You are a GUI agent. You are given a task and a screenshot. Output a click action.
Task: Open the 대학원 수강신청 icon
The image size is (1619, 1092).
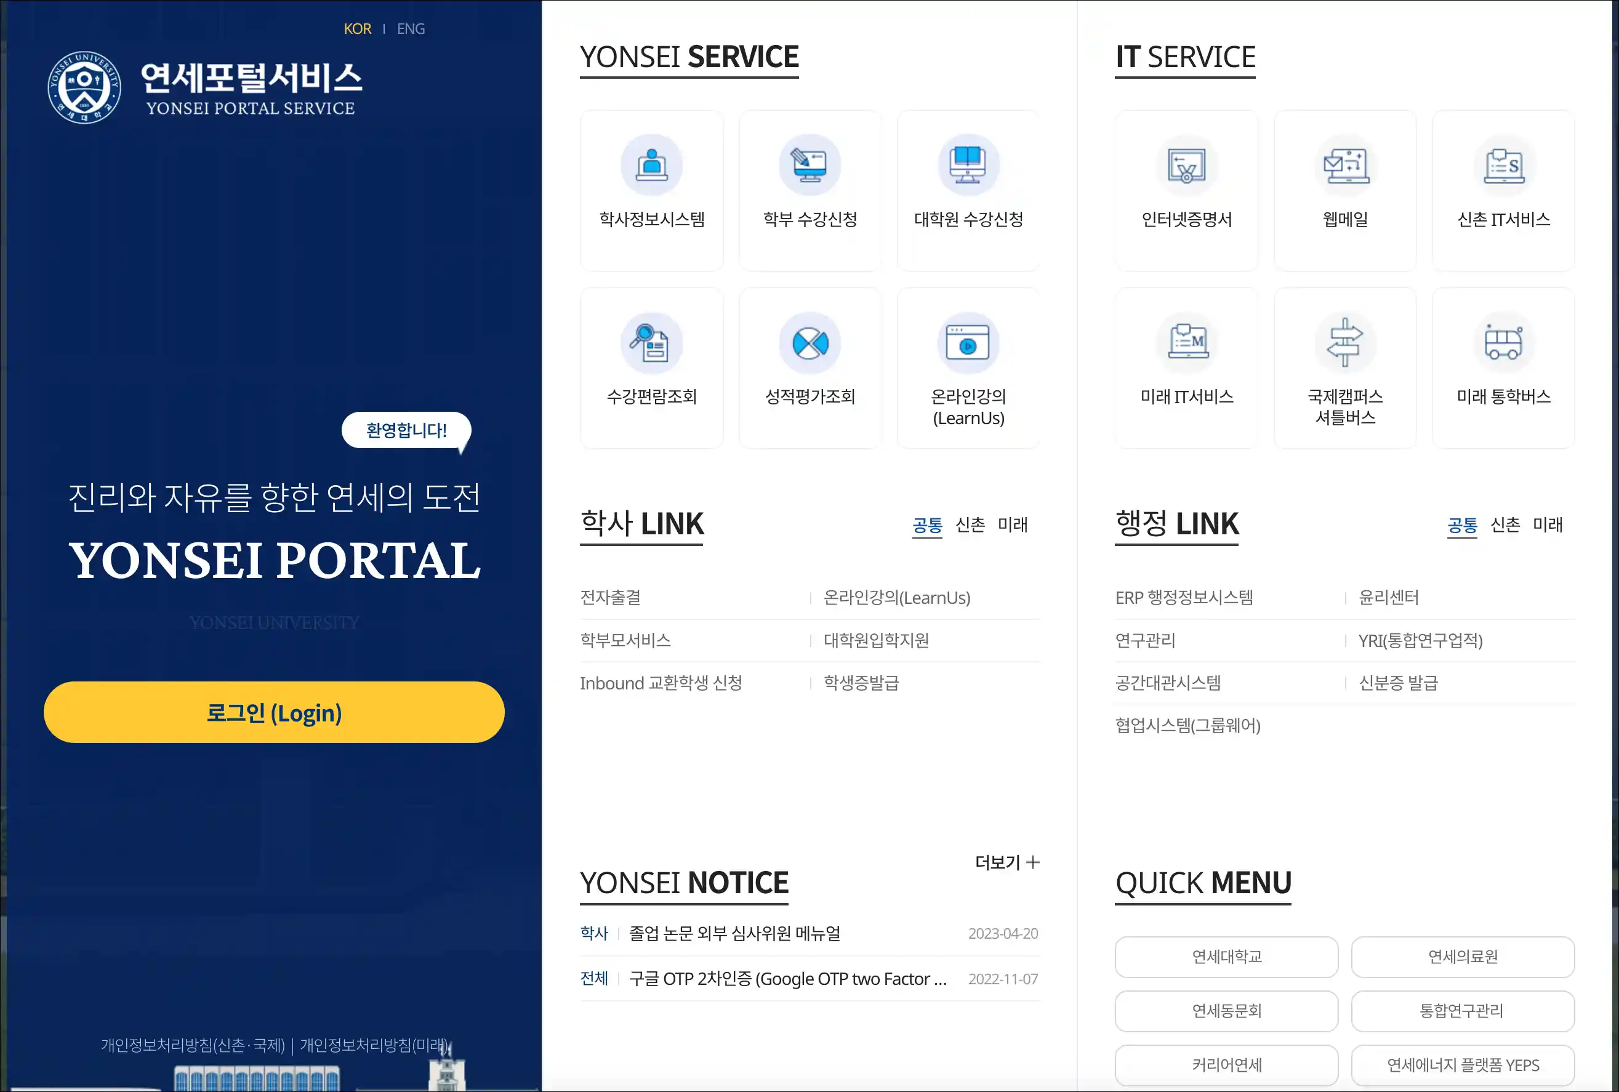coord(968,165)
